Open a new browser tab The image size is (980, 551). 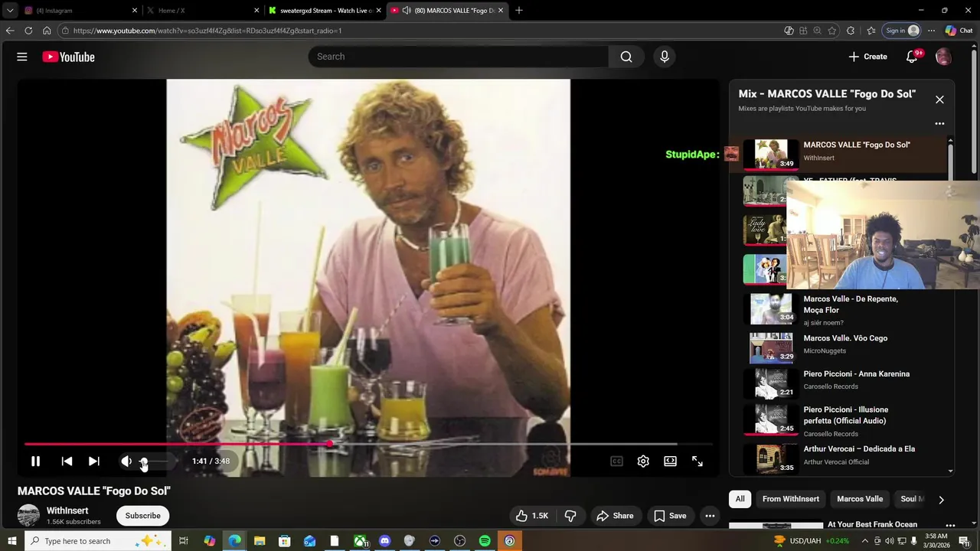pyautogui.click(x=519, y=11)
